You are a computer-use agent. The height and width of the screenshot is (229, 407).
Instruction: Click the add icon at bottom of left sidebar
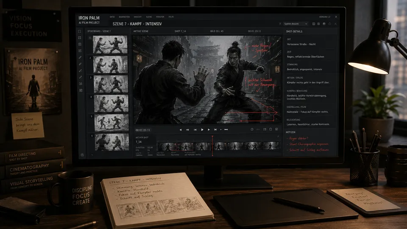tap(82, 155)
